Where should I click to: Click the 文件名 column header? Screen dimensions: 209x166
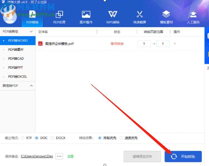43,32
